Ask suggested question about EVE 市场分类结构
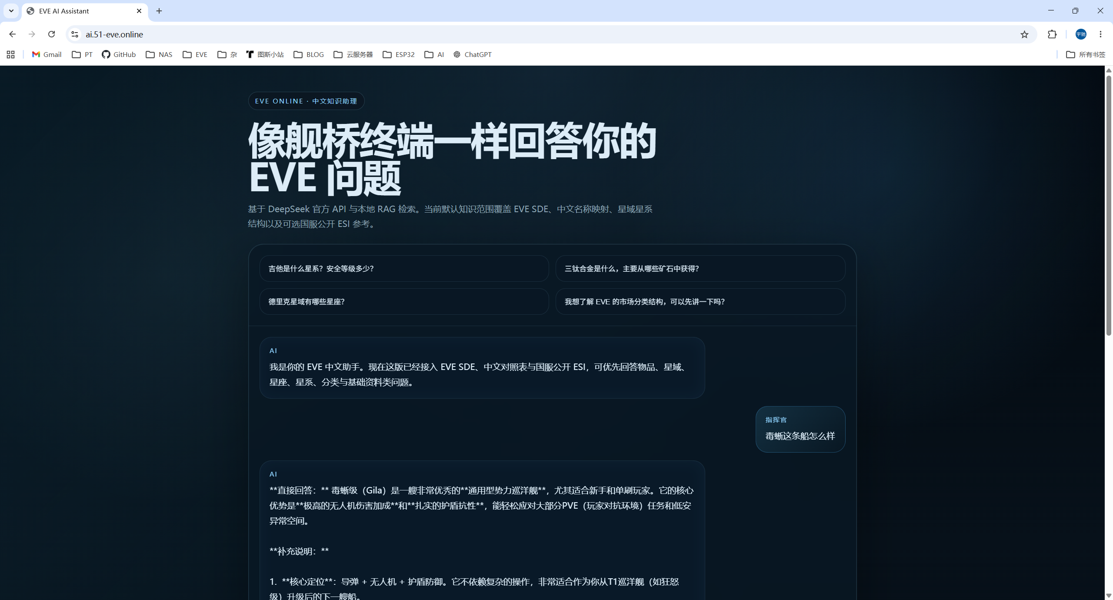 [700, 302]
